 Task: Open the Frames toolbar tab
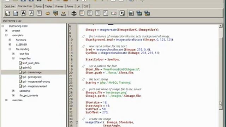coord(59,6)
